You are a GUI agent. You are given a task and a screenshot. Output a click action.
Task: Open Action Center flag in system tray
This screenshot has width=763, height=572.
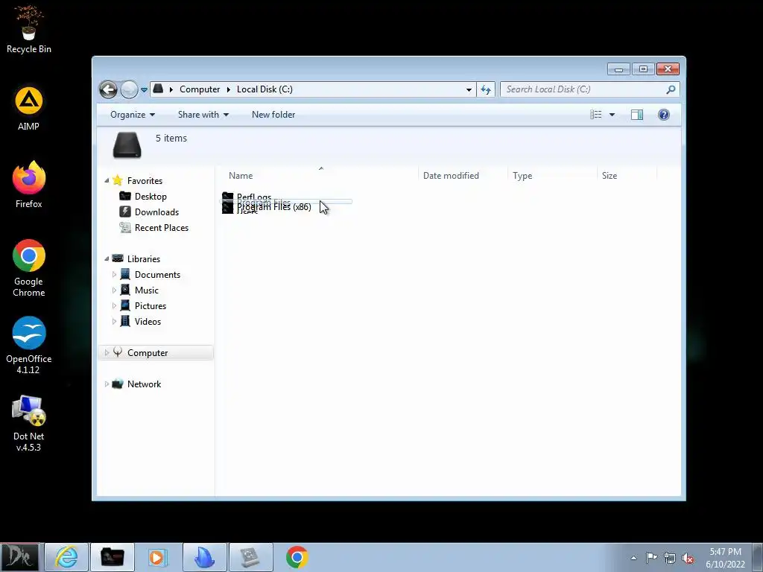click(651, 558)
